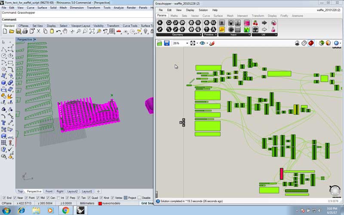The height and width of the screenshot is (215, 344).
Task: Open the 26% zoom level dropdown
Action: point(187,43)
